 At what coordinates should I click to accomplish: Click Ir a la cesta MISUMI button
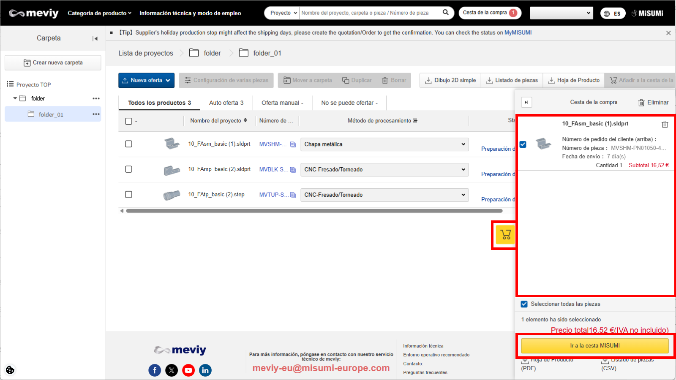coord(594,345)
